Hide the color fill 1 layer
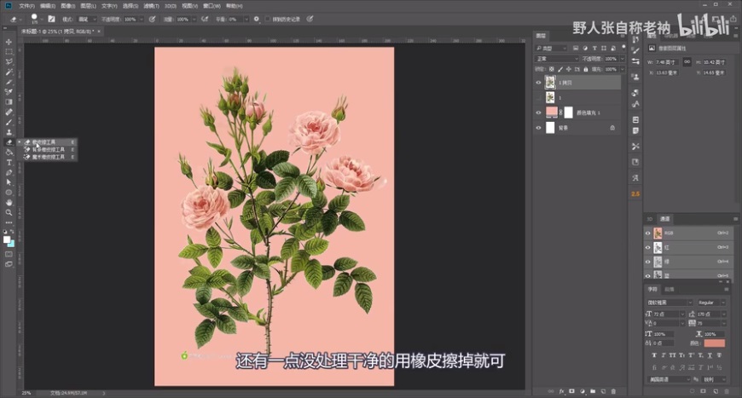Viewport: 742px width, 398px height. (538, 112)
